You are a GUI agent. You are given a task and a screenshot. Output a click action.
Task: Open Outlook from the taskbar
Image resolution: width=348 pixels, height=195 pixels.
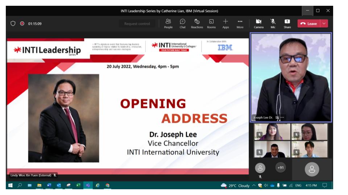pos(59,185)
